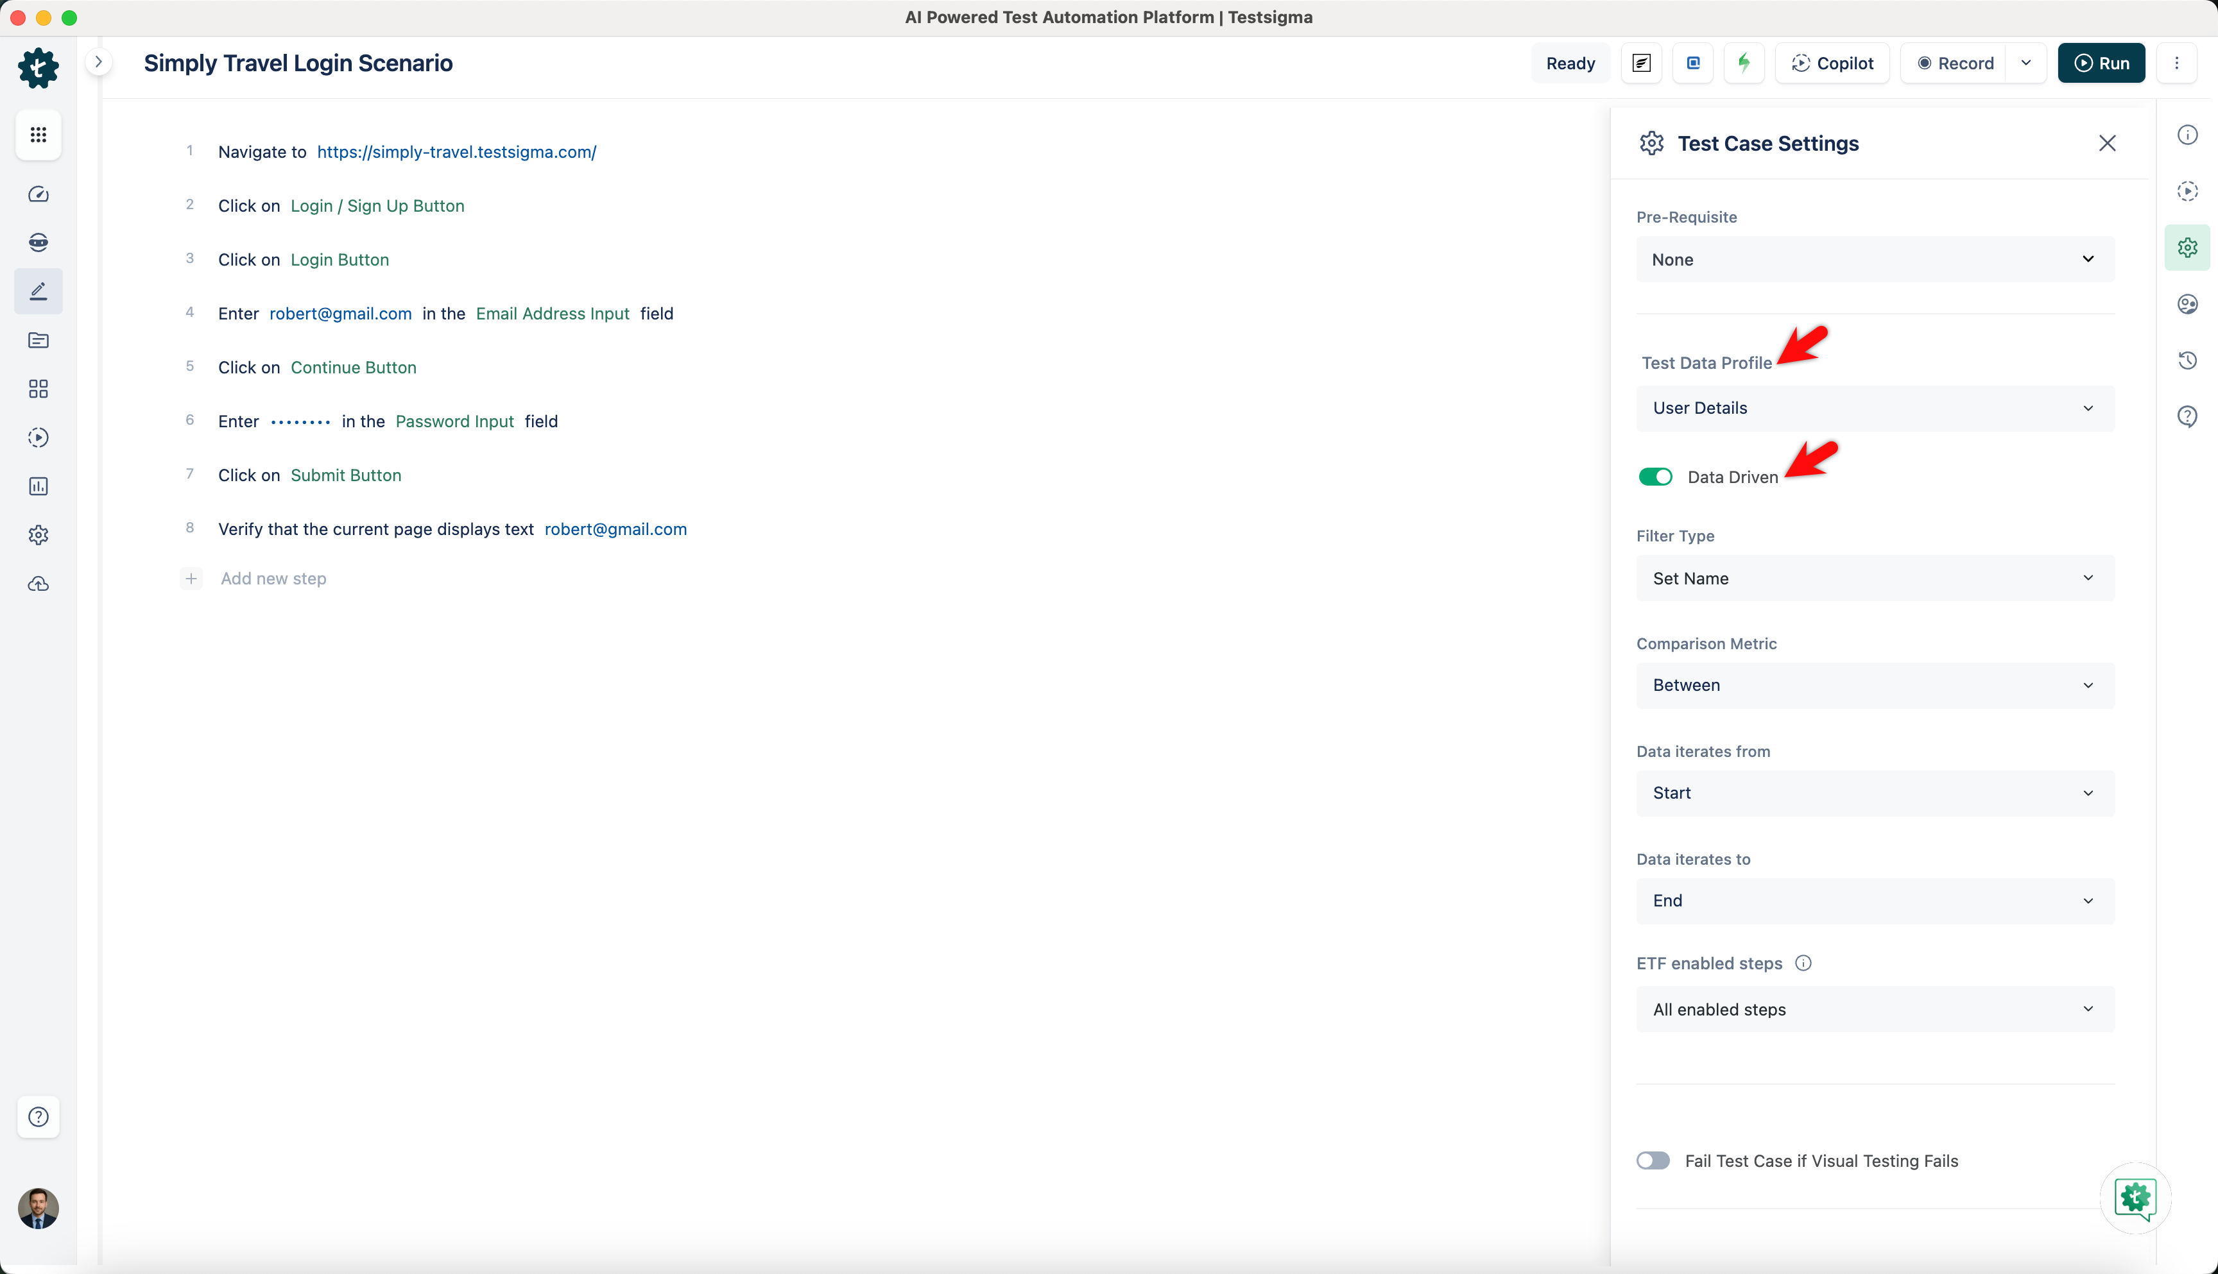This screenshot has width=2218, height=1274.
Task: Open the help chat icon on right sidebar
Action: pyautogui.click(x=2188, y=416)
